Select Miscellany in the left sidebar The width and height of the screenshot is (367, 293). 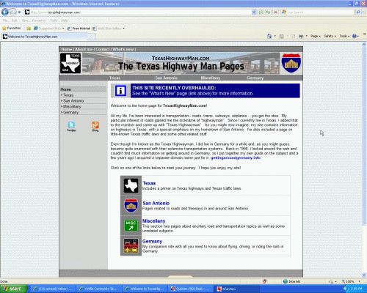tap(83, 106)
